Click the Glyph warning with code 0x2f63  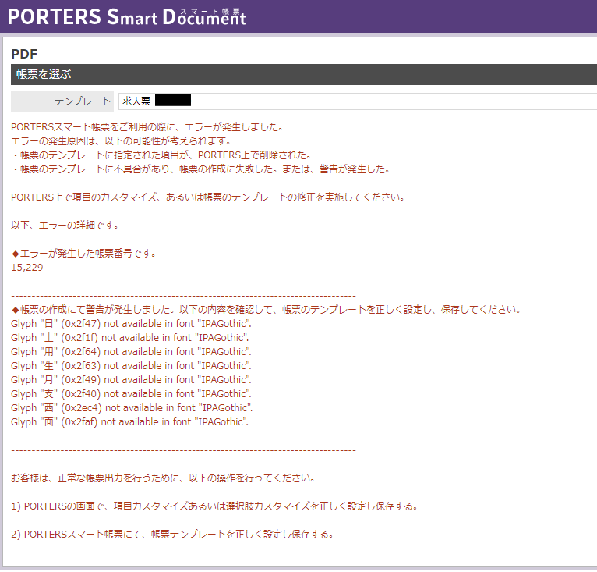(131, 366)
